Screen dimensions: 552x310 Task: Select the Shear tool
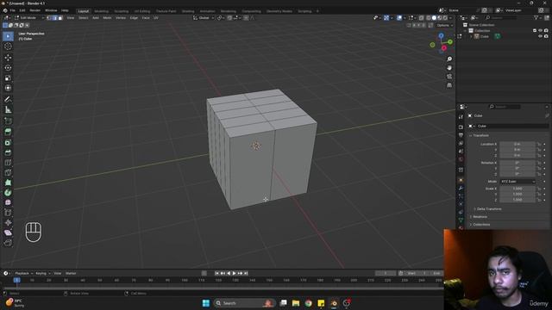pos(8,232)
